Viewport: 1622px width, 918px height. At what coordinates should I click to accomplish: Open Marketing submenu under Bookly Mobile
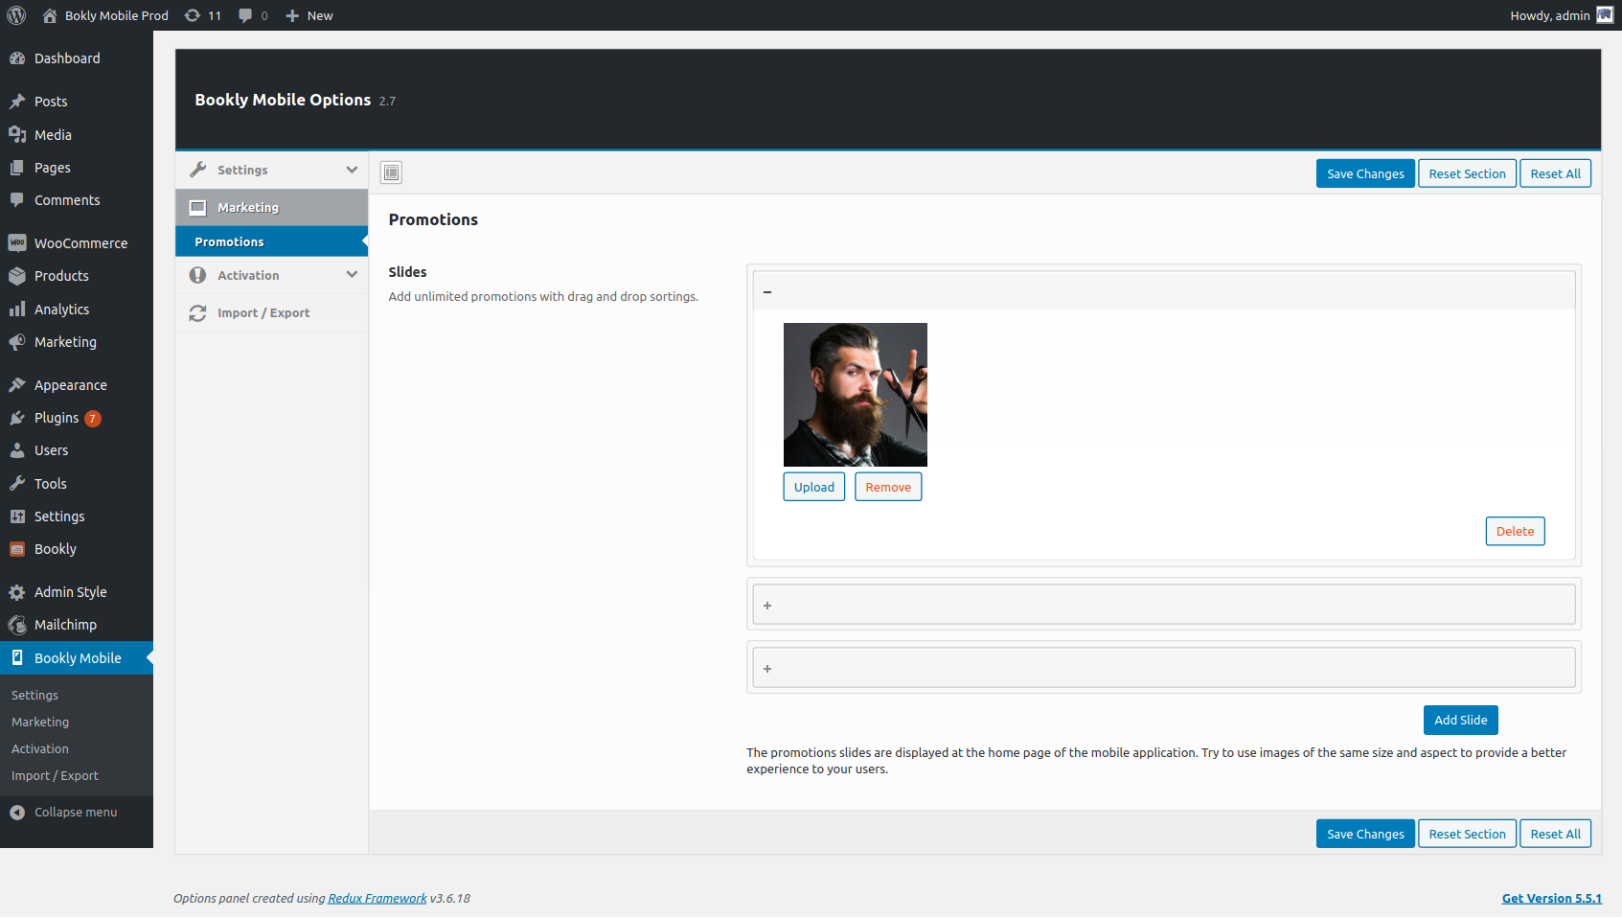pyautogui.click(x=40, y=722)
